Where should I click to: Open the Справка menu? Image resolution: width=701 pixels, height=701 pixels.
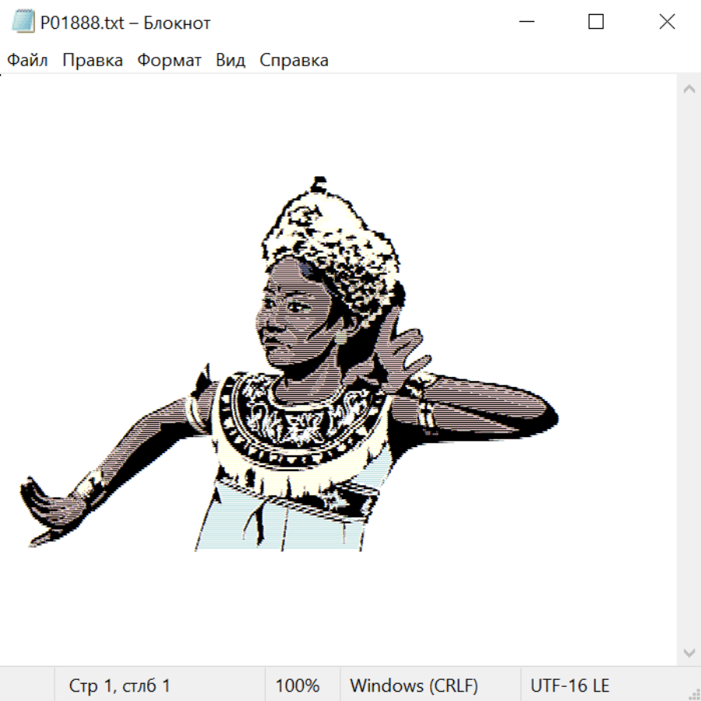(x=294, y=61)
